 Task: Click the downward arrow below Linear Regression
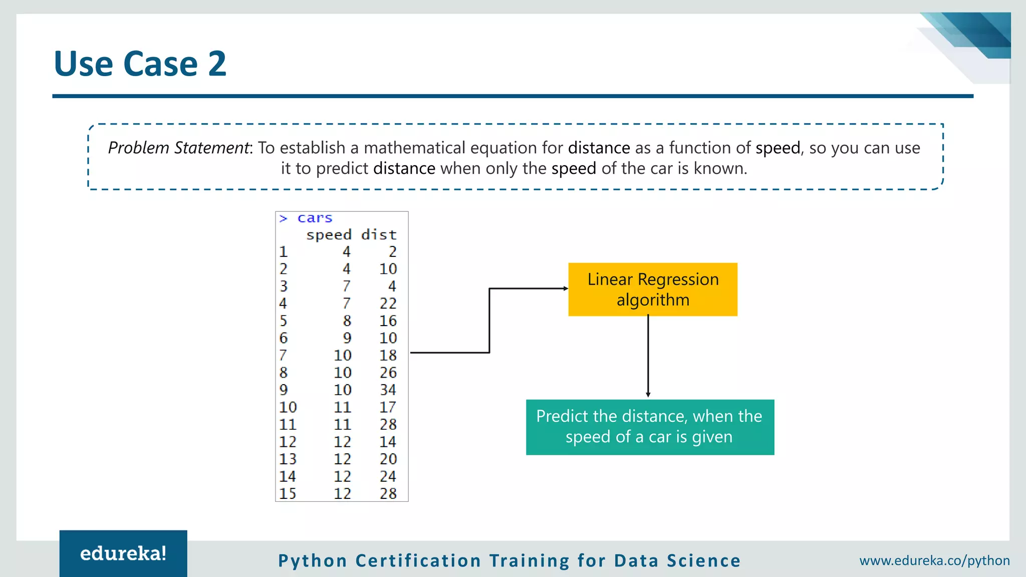click(648, 357)
